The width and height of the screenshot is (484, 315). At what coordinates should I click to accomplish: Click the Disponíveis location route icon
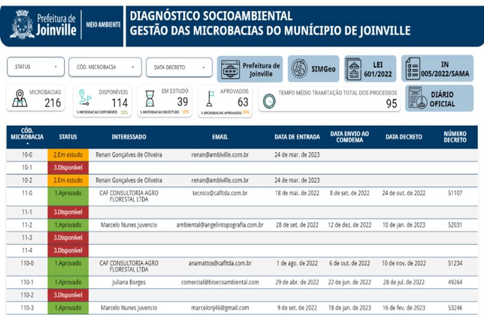(85, 97)
